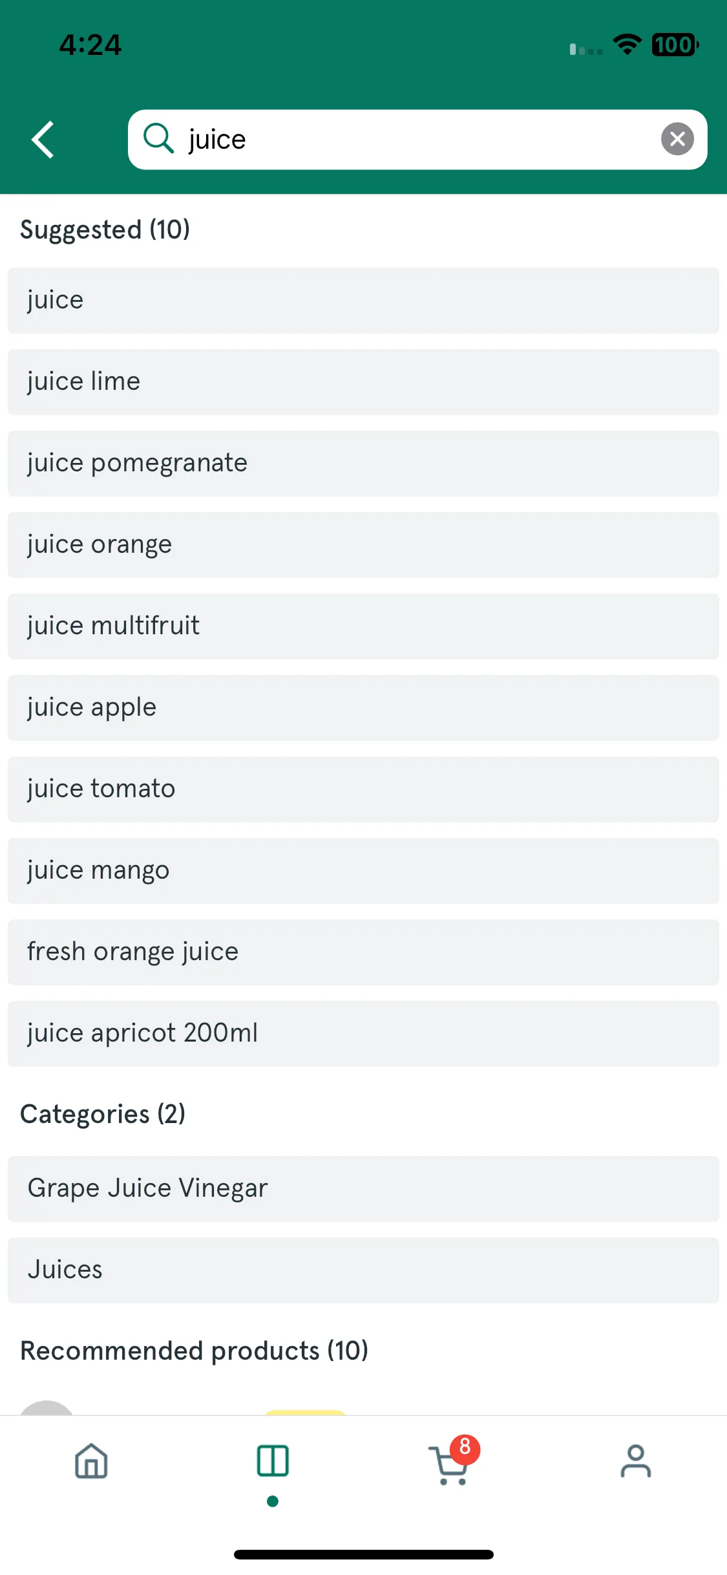This screenshot has height=1575, width=727.
Task: Open the Home tab icon
Action: [91, 1461]
